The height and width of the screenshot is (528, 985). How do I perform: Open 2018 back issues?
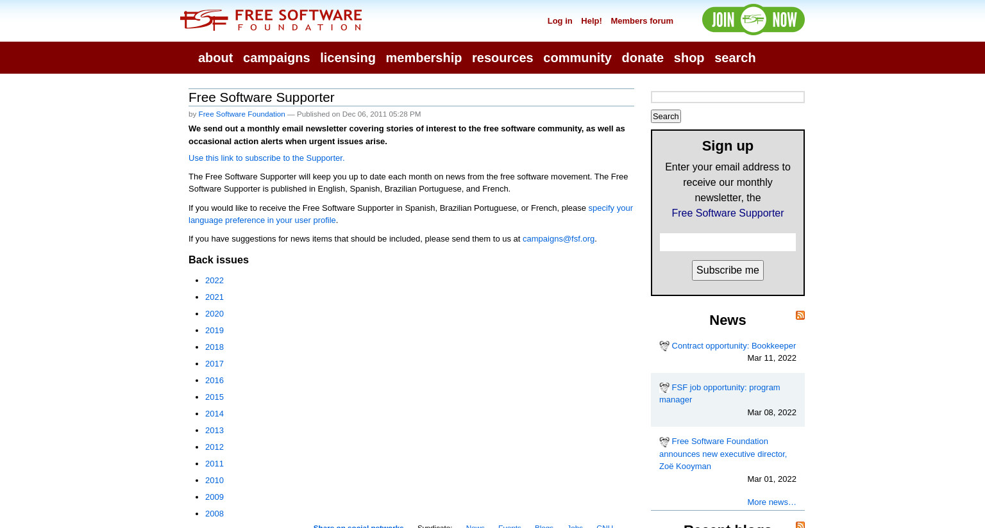tap(214, 347)
